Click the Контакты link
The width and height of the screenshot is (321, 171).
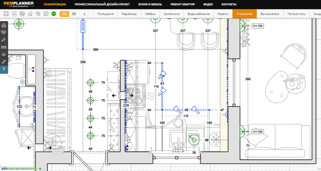click(x=229, y=5)
